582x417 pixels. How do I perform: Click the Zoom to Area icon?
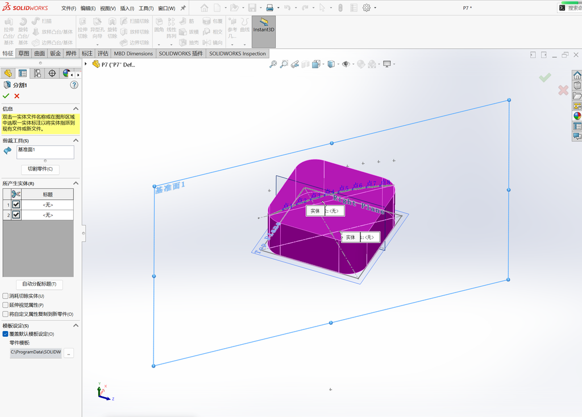pyautogui.click(x=284, y=64)
